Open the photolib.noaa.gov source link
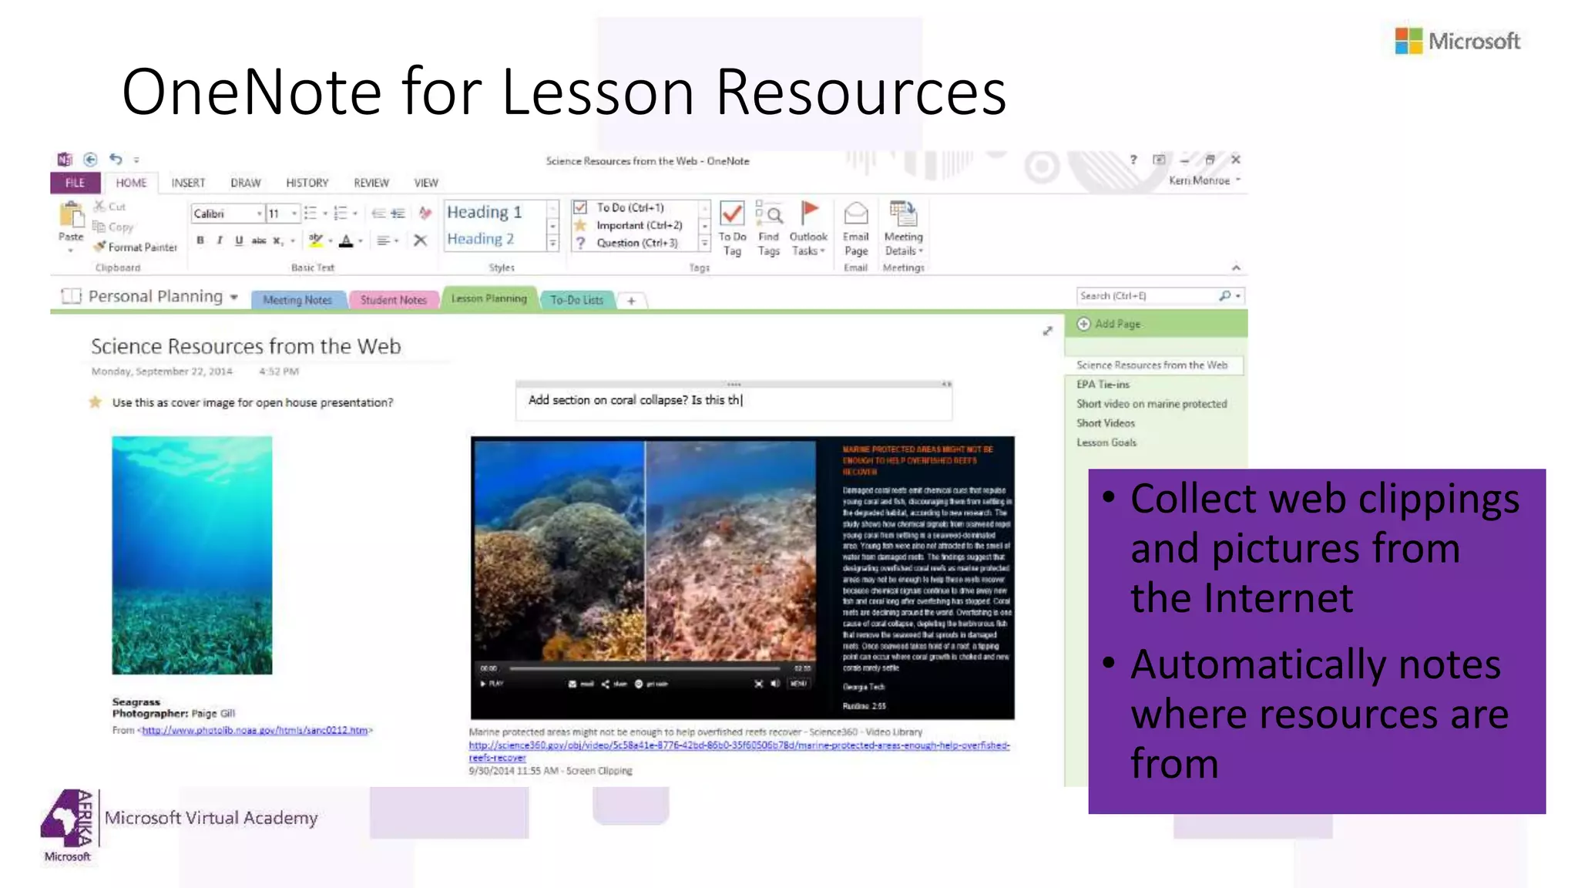 (255, 730)
